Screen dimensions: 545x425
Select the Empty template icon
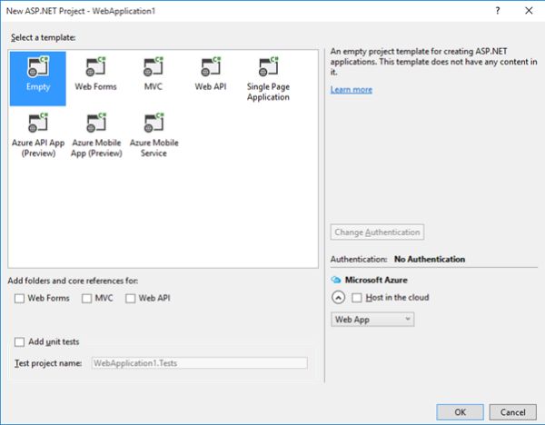click(38, 66)
